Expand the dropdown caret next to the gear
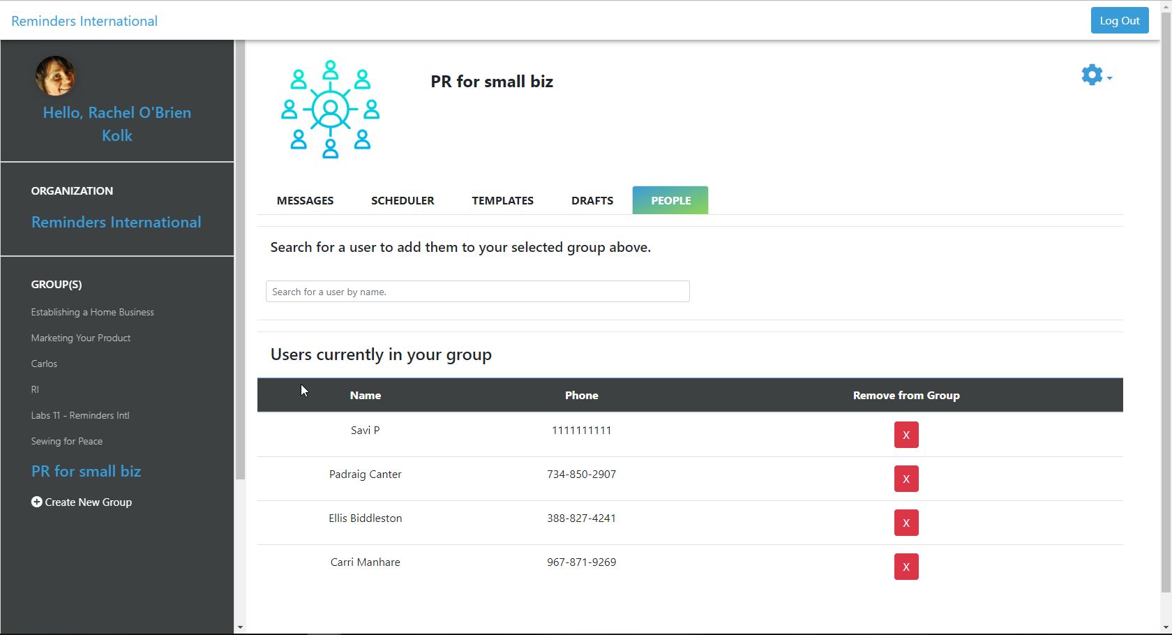The width and height of the screenshot is (1172, 635). 1109,77
